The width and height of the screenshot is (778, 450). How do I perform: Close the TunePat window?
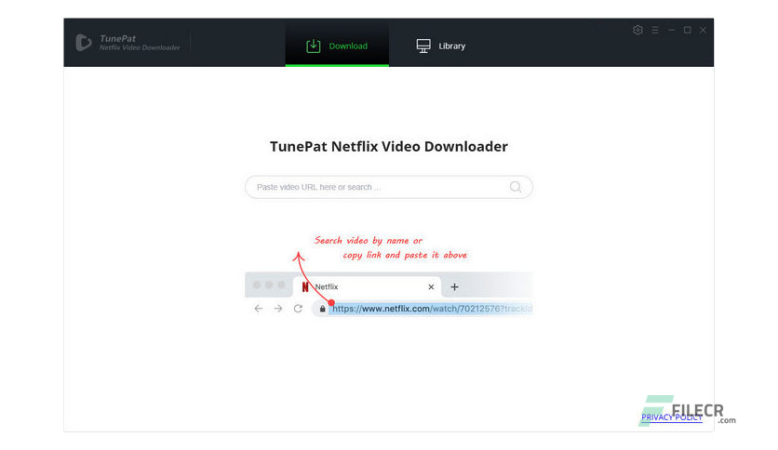pyautogui.click(x=703, y=31)
